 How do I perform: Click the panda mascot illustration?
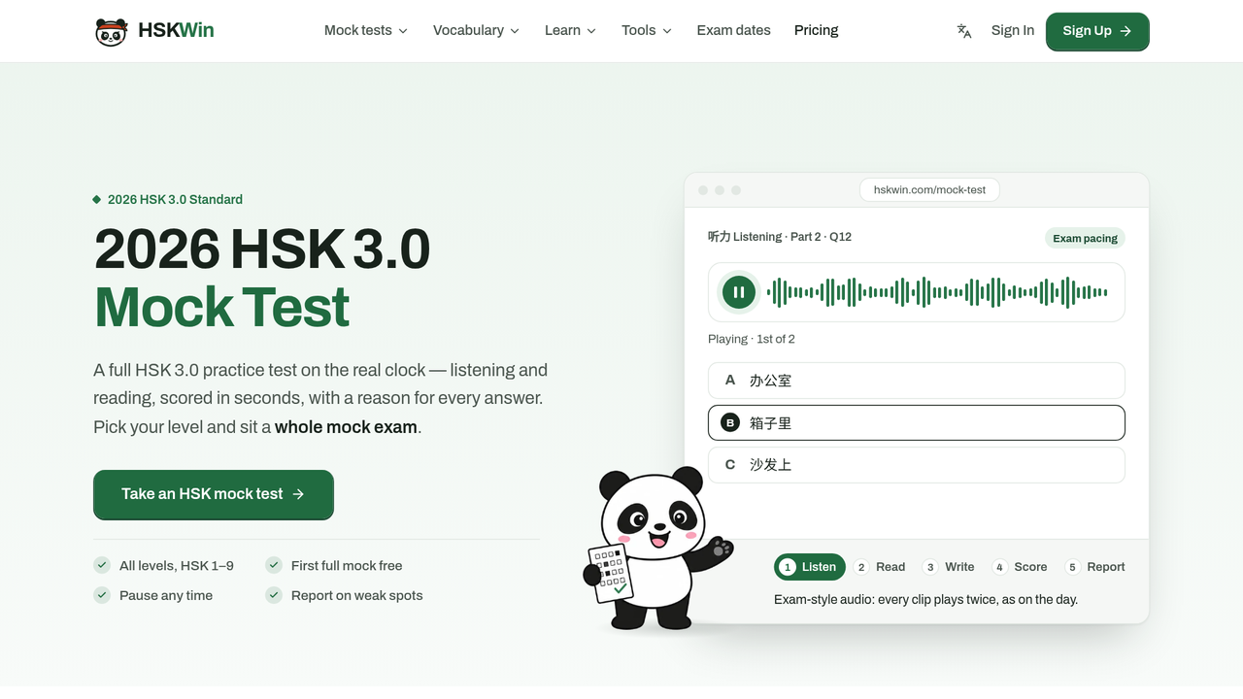655,549
